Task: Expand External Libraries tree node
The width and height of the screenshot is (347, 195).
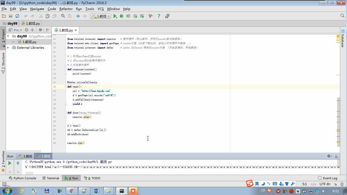Action: (x=8, y=48)
